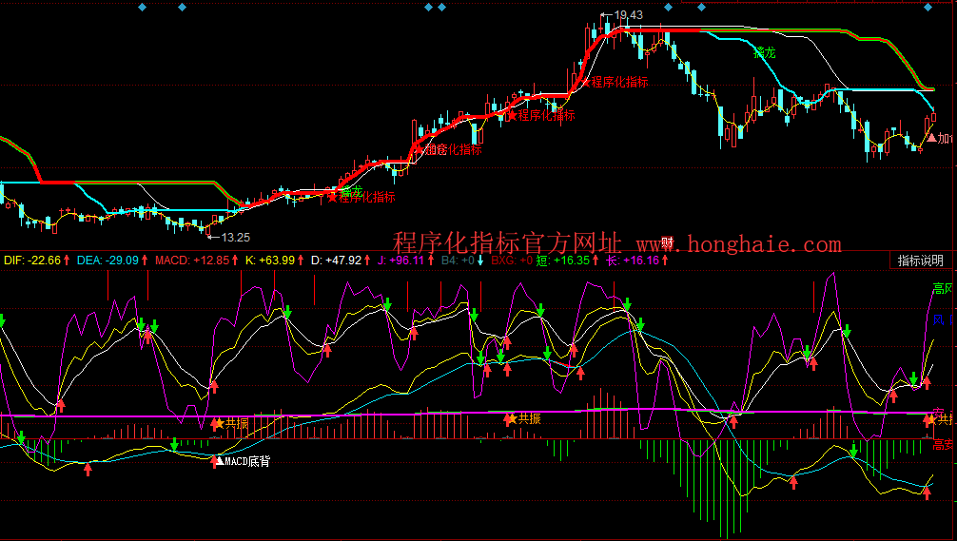This screenshot has width=957, height=541.
Task: Click the red star 程序化指标 label below 19.43 peak
Action: pyautogui.click(x=617, y=82)
